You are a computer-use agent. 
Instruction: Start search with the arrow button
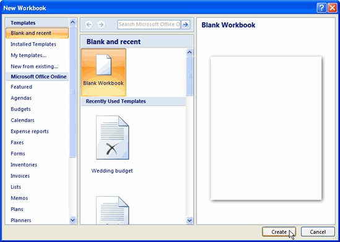tap(185, 25)
